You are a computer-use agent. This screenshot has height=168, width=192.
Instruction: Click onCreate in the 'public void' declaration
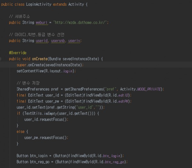(x=40, y=59)
